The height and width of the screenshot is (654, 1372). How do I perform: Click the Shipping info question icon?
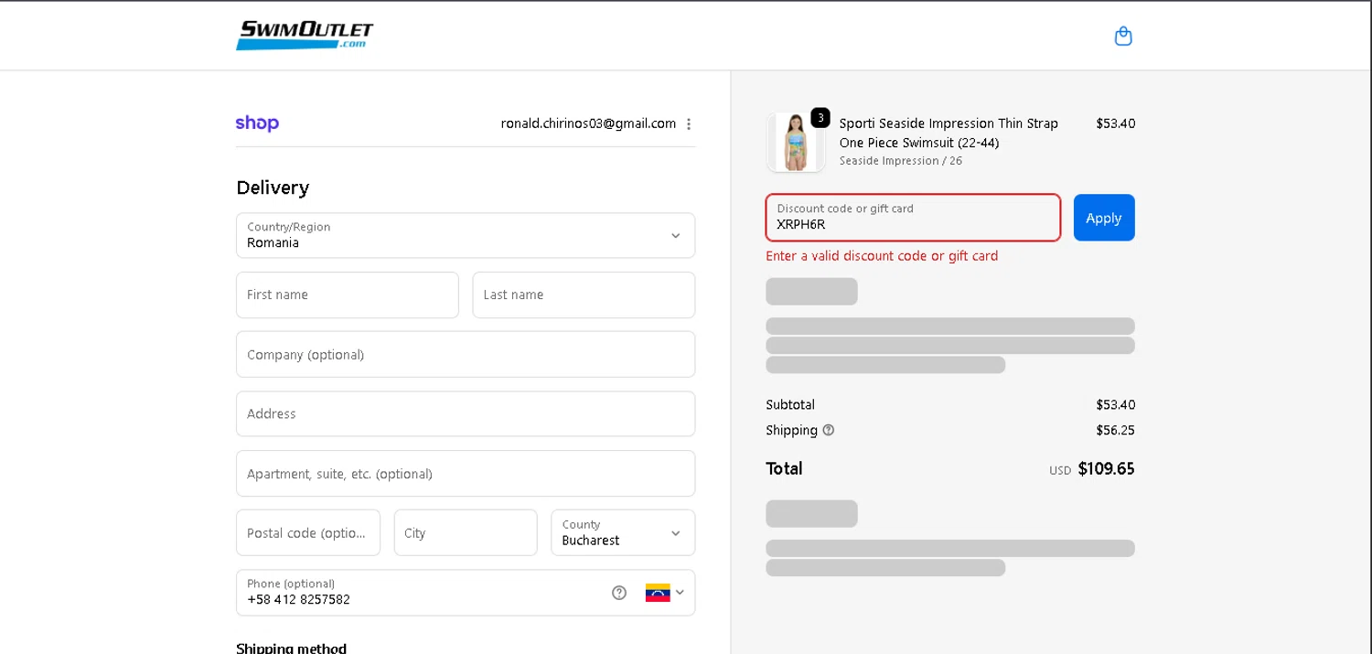829,430
